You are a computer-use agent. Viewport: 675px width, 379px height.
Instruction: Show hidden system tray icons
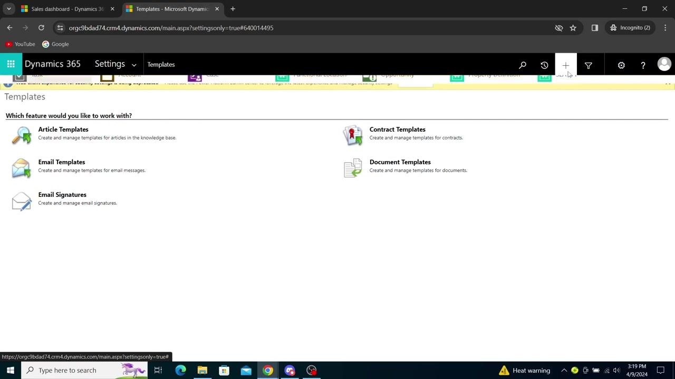[x=564, y=371]
